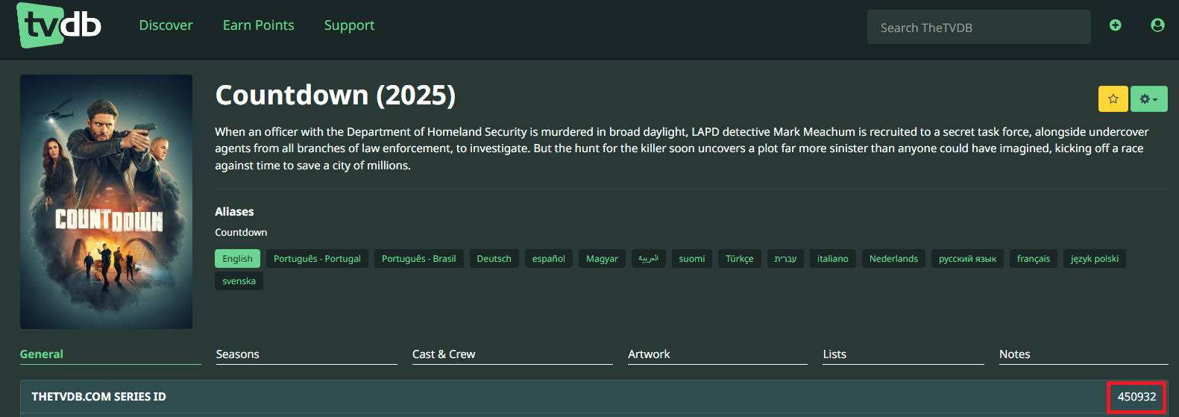Viewport: 1179px width, 417px height.
Task: Click the Countdown poster image
Action: tap(106, 201)
